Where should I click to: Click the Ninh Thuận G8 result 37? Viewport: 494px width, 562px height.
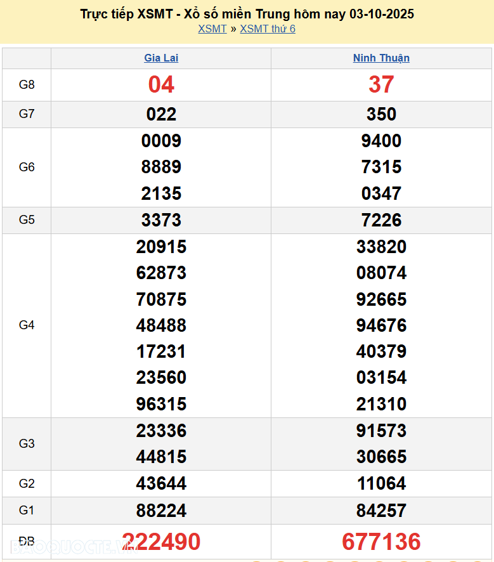pos(381,84)
